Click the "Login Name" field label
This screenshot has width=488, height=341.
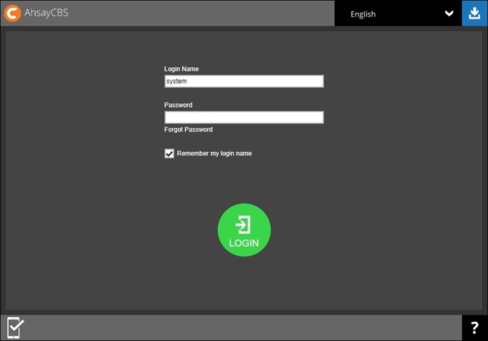tap(182, 69)
